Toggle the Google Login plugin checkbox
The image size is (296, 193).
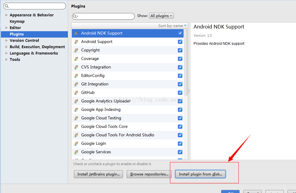180,144
